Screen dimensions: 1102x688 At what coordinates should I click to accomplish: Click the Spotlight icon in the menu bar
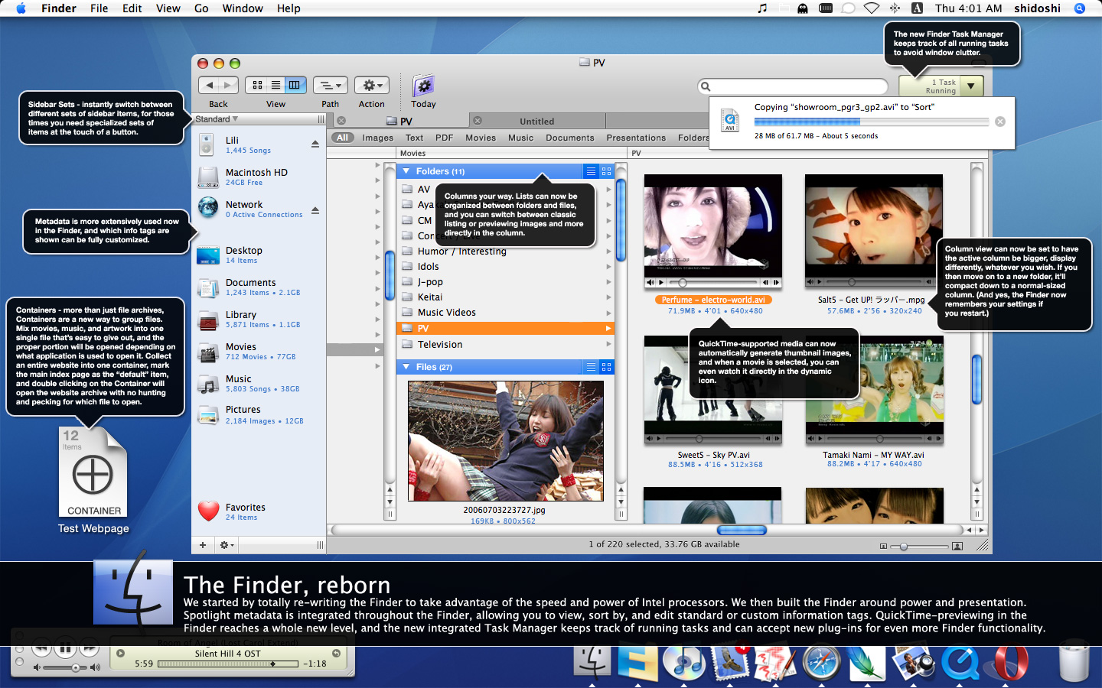(x=1080, y=8)
